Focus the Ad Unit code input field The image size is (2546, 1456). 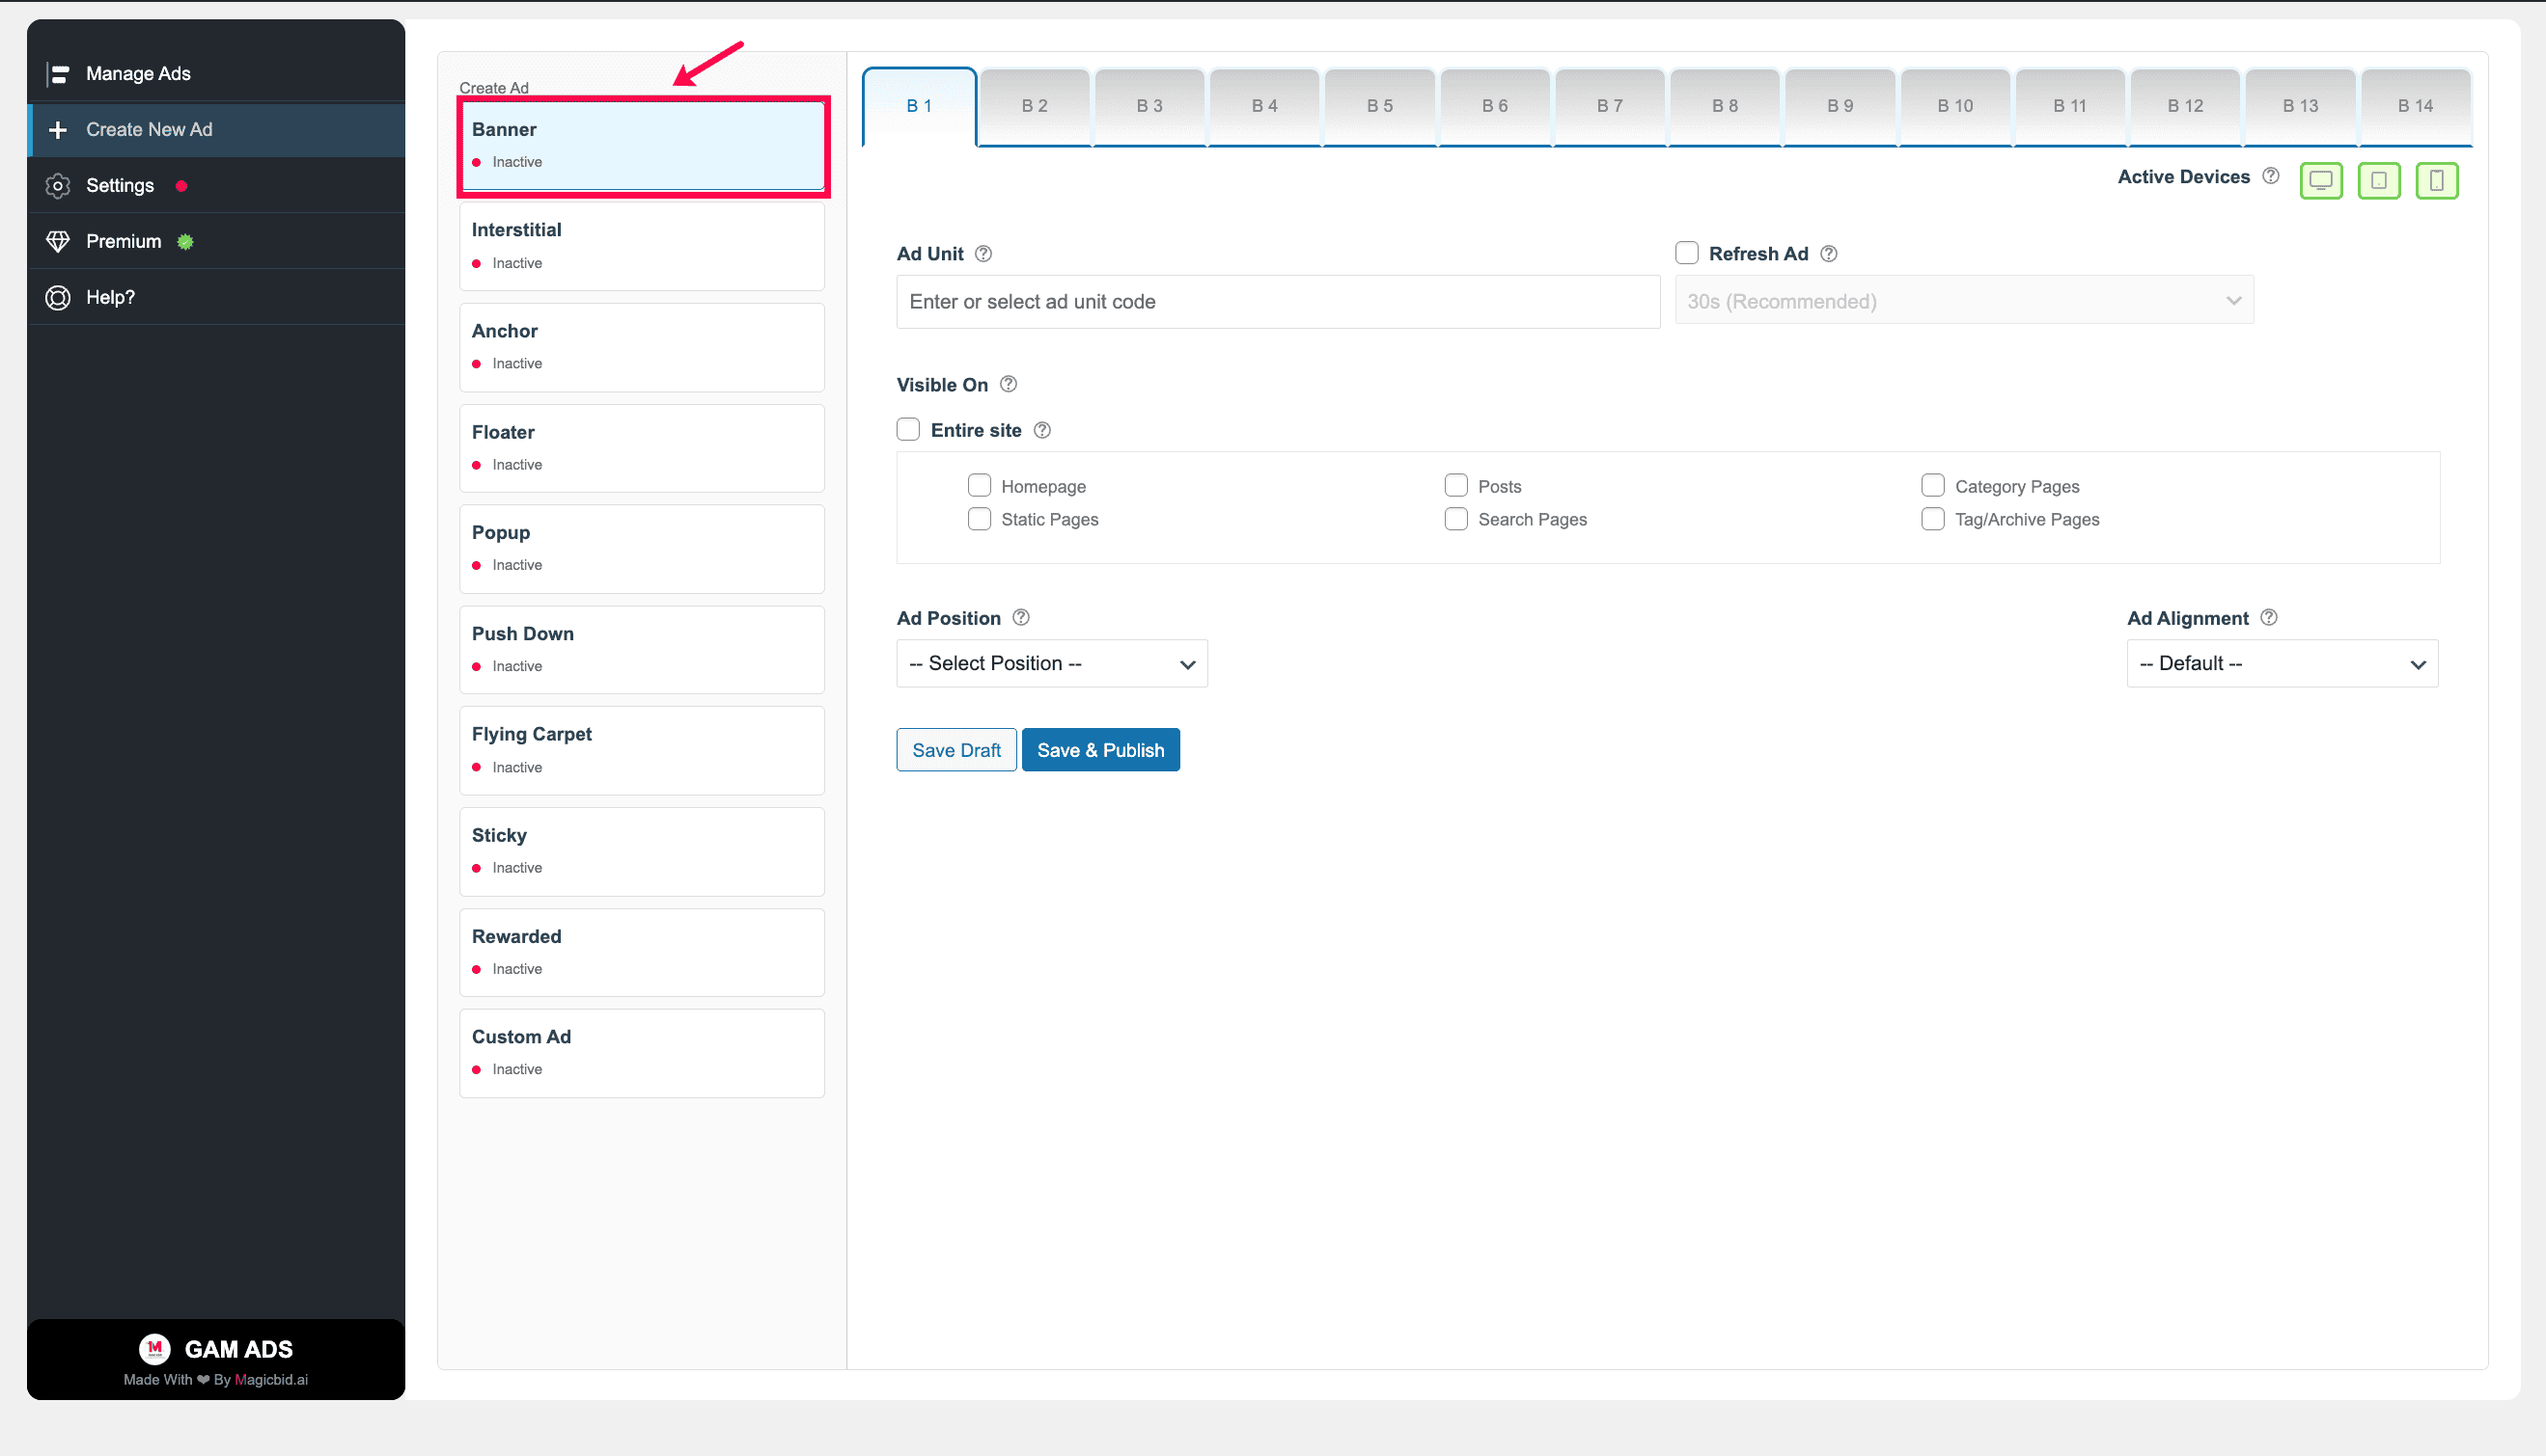coord(1278,302)
